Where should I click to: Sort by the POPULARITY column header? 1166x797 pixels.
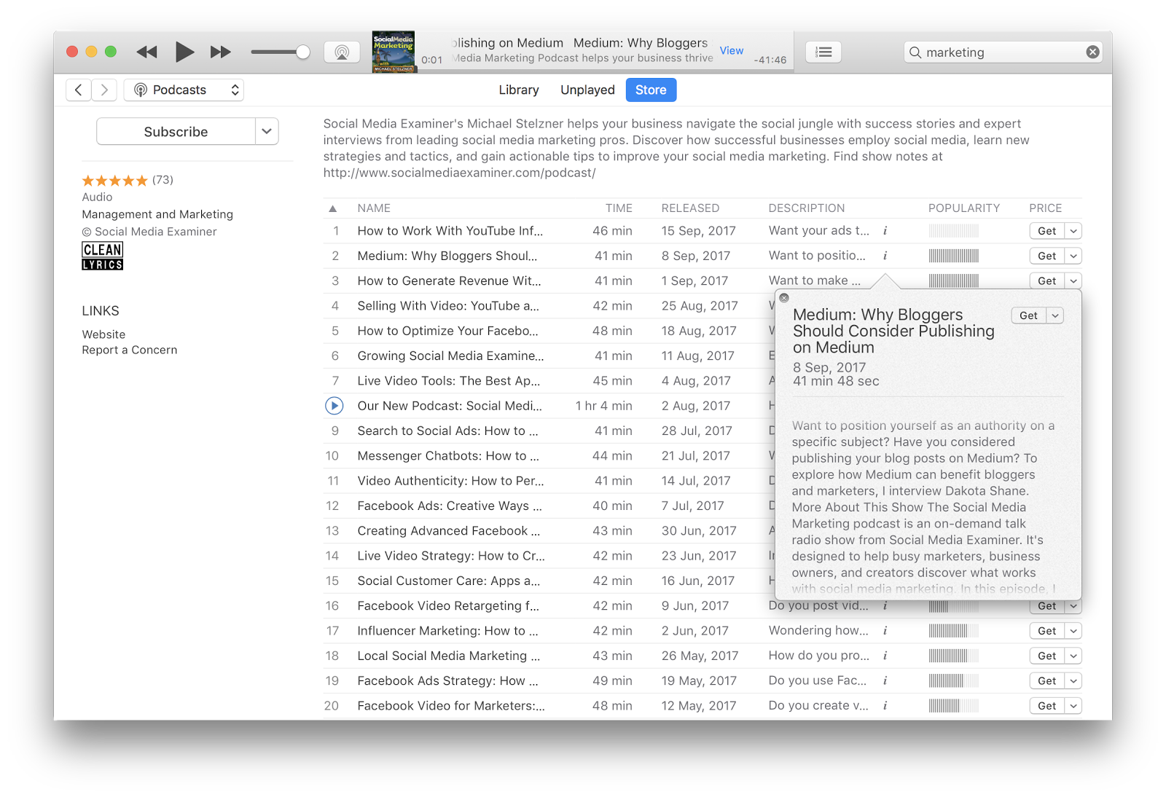click(964, 208)
